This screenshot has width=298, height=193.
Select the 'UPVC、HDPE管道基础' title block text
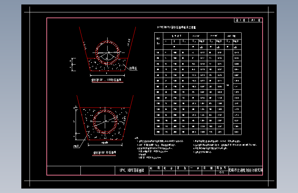[x=132, y=170]
